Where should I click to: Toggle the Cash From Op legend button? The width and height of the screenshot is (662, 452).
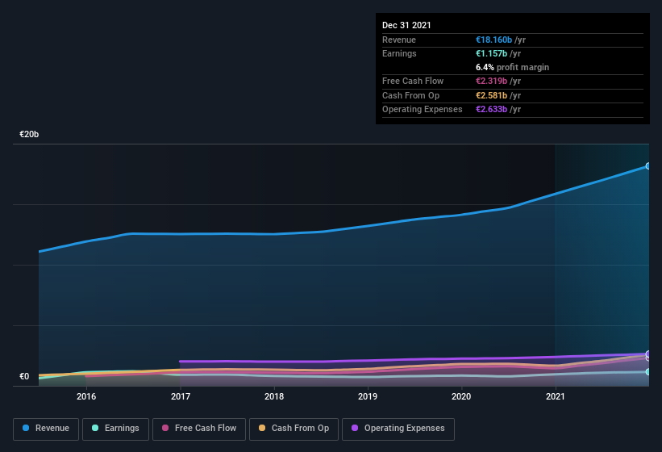tap(294, 429)
